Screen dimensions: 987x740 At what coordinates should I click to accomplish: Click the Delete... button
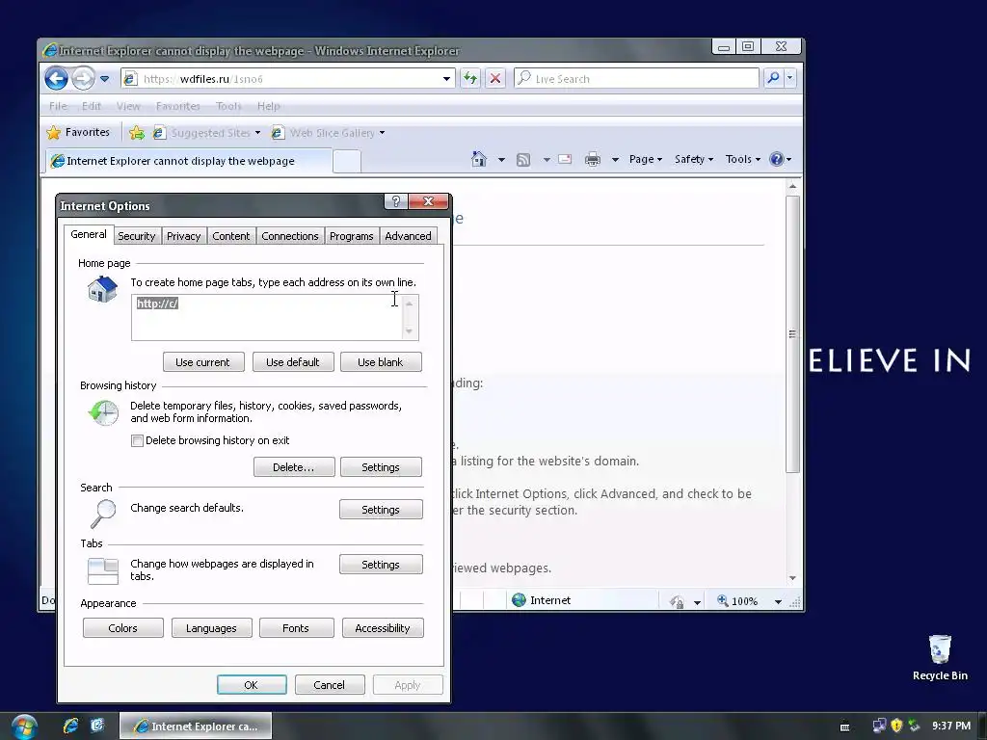click(294, 467)
